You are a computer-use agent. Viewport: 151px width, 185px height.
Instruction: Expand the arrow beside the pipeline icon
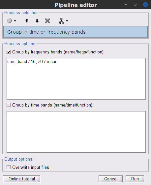[67, 21]
